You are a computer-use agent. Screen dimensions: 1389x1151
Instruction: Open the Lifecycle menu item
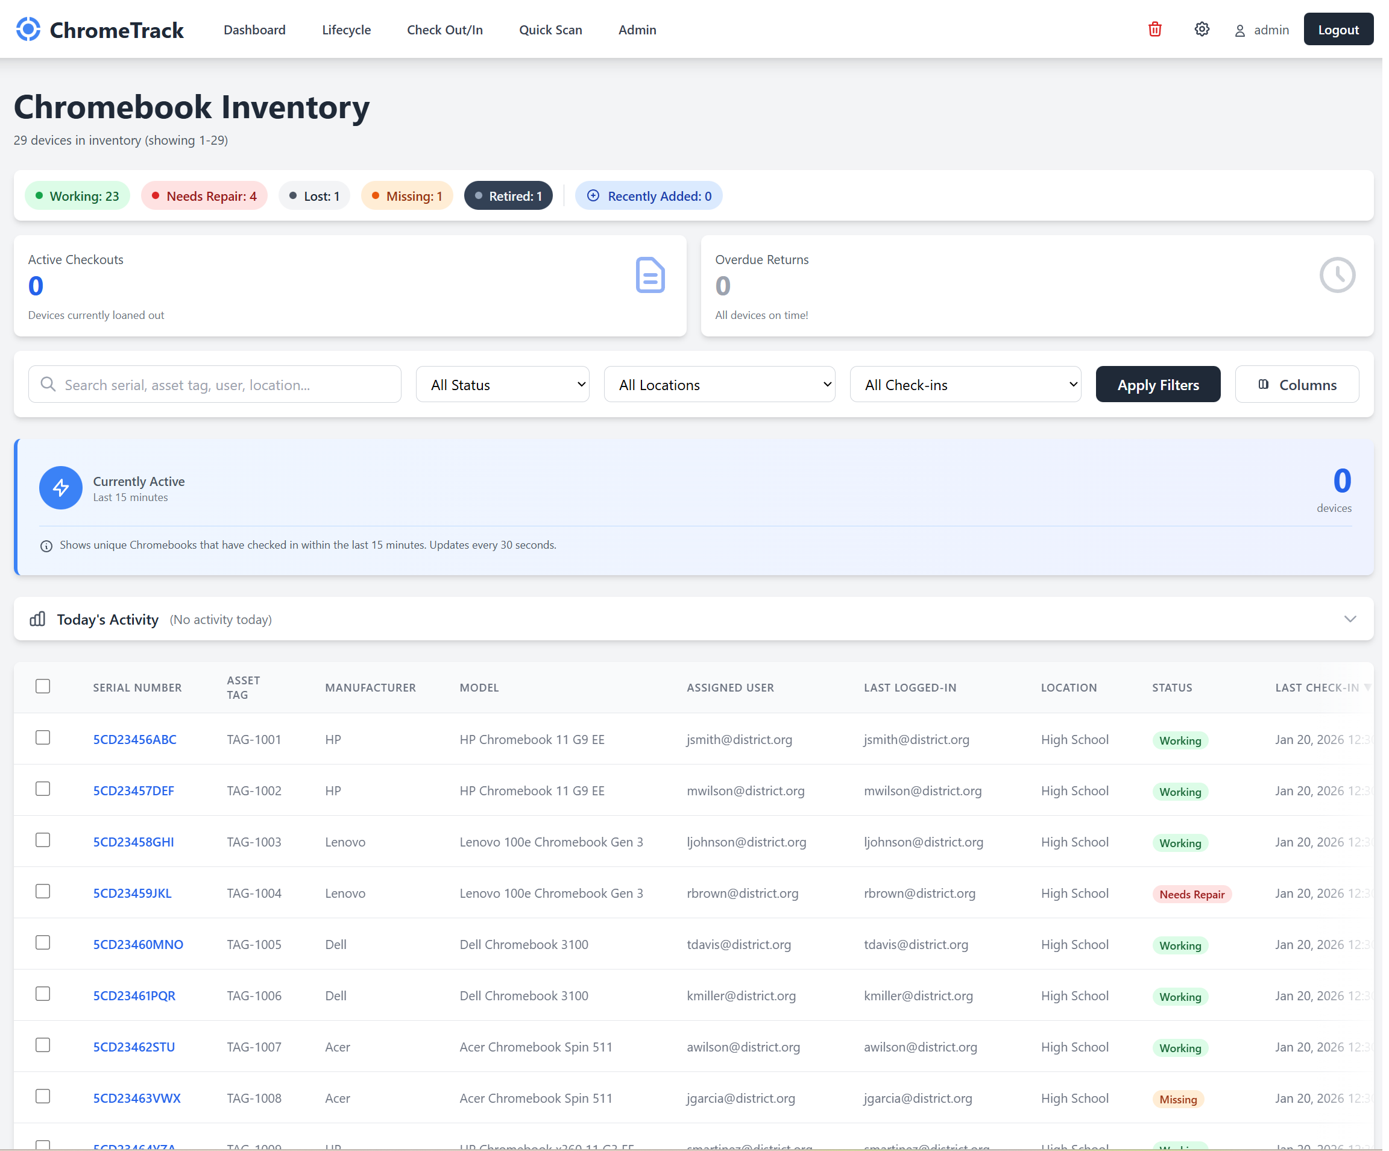point(346,30)
